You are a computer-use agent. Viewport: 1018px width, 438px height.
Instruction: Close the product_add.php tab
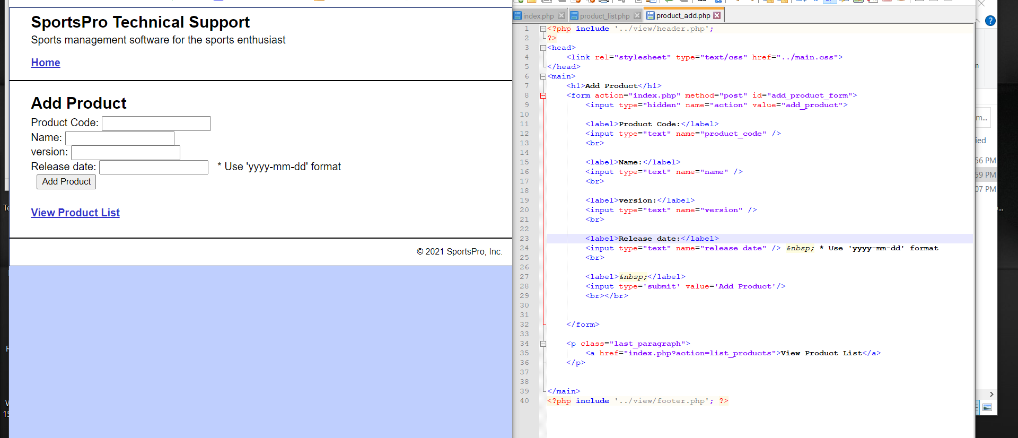coord(717,15)
